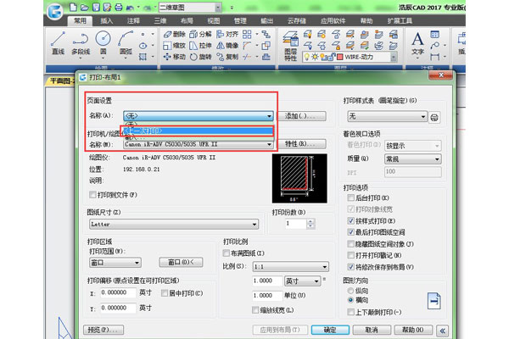This screenshot has height=339, width=509.
Task: Toggle the 布满图纸 checkbox
Action: point(226,253)
